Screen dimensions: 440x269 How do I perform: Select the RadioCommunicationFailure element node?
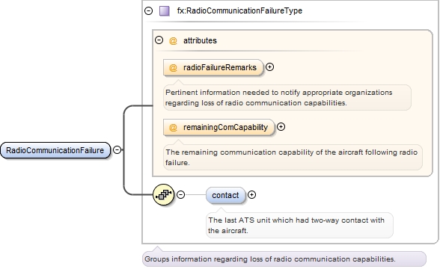55,150
